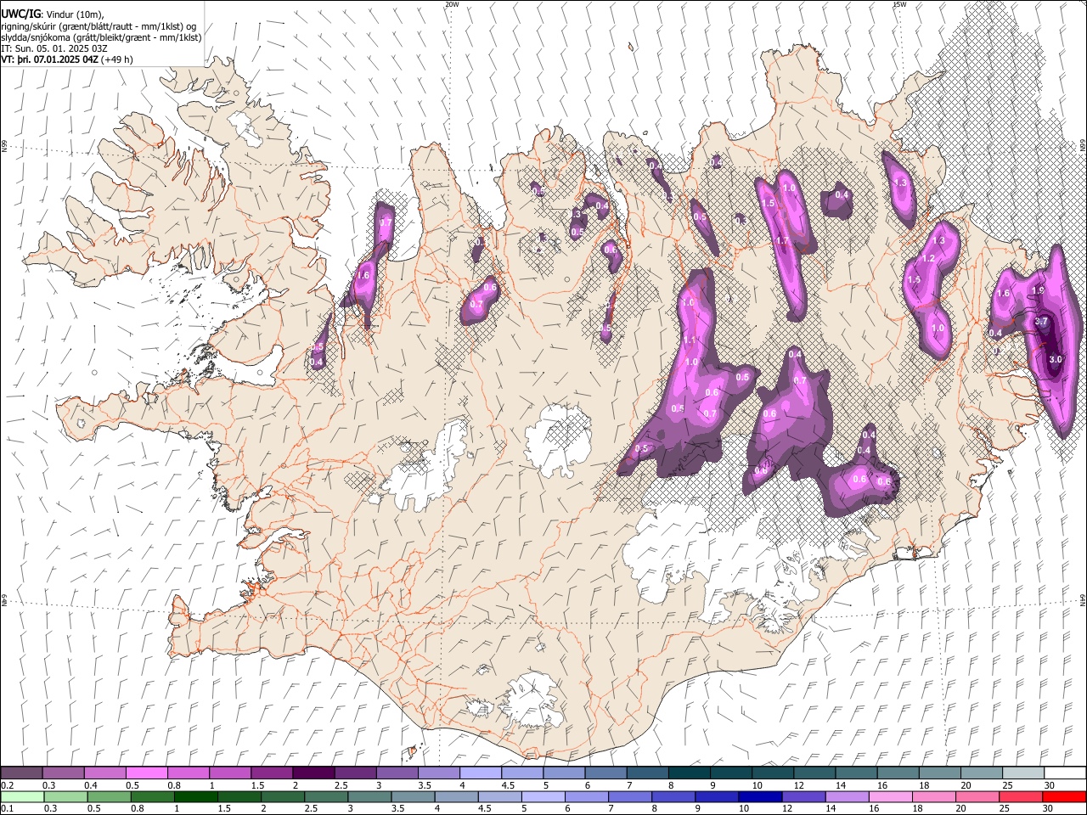Click the '18' label in the top legend row
Image resolution: width=1087 pixels, height=815 pixels.
point(924,785)
